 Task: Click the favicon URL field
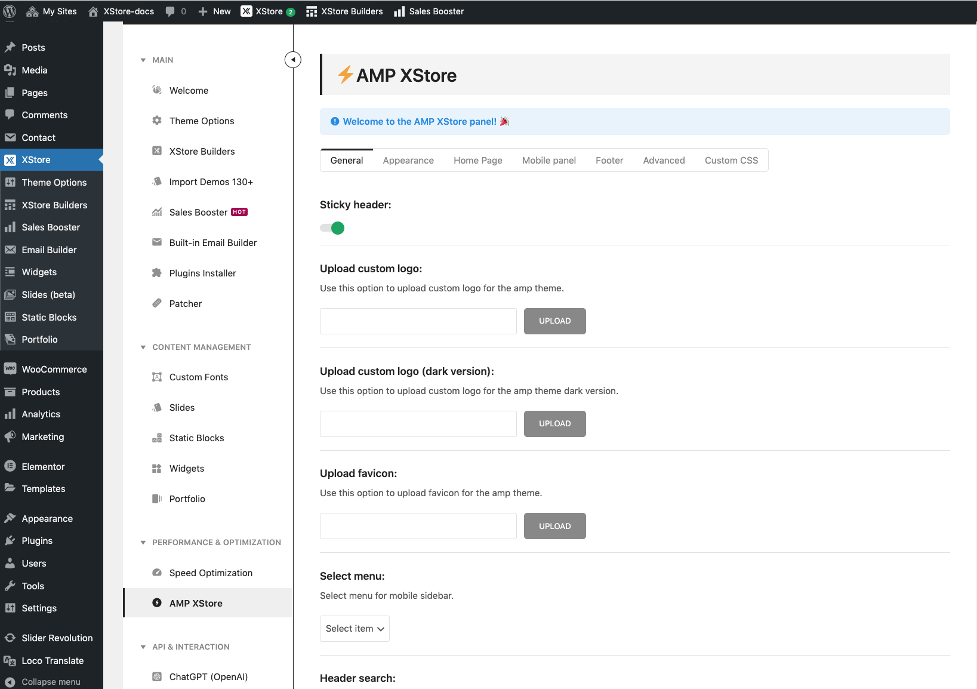pyautogui.click(x=418, y=526)
